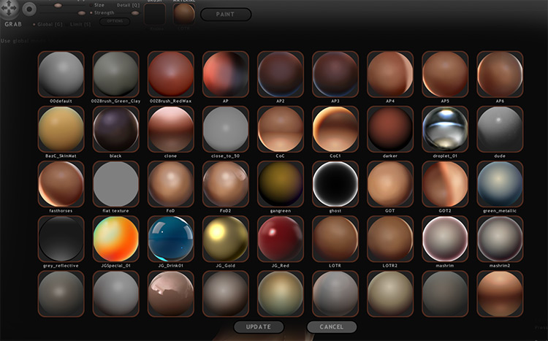Click the current material preview thumbnail
548x341 pixels.
tap(184, 15)
